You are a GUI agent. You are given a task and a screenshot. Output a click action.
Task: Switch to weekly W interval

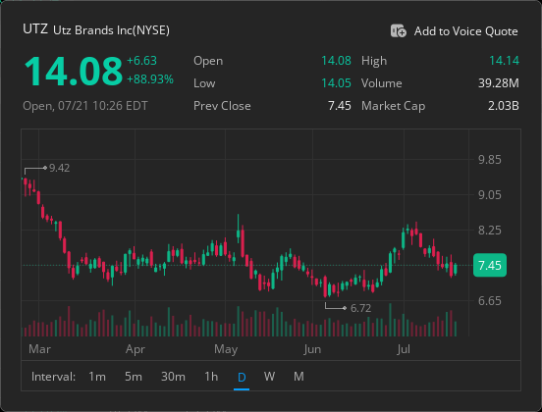point(269,376)
